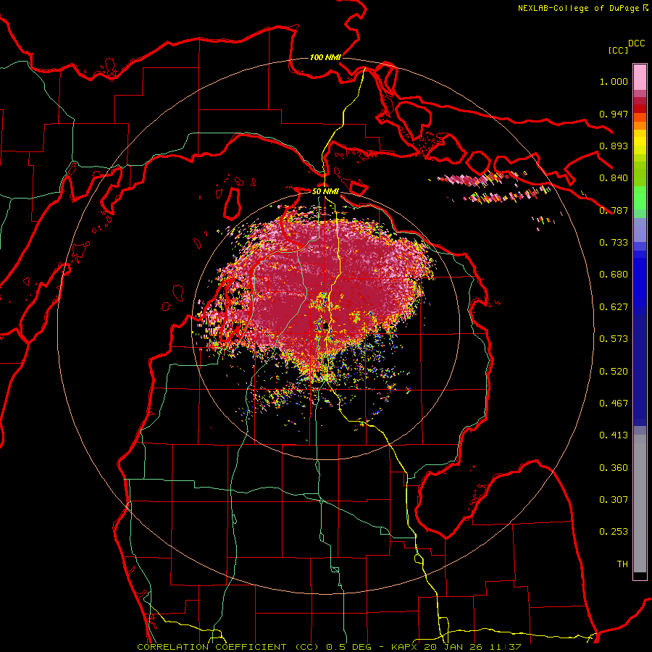652x652 pixels.
Task: Click the Correlation Coefficient footer caption
Action: click(x=329, y=647)
